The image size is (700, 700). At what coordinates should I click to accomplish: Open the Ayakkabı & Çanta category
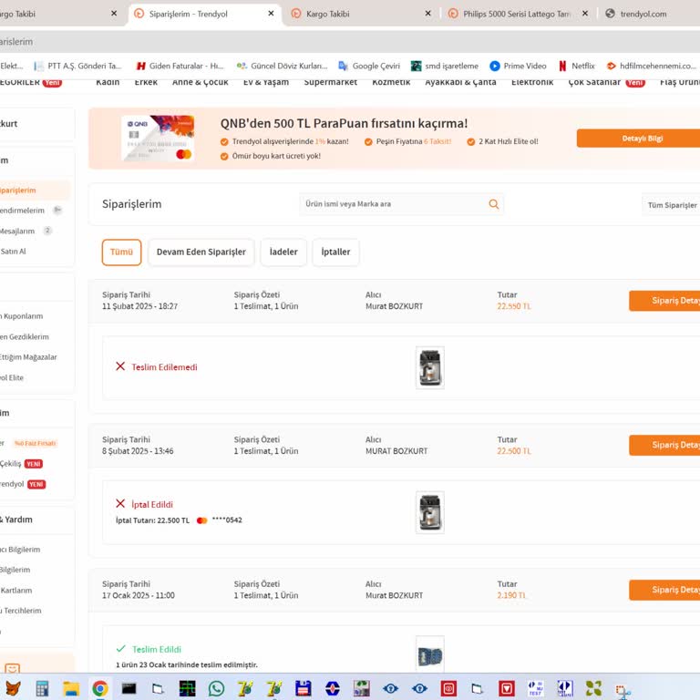coord(460,82)
